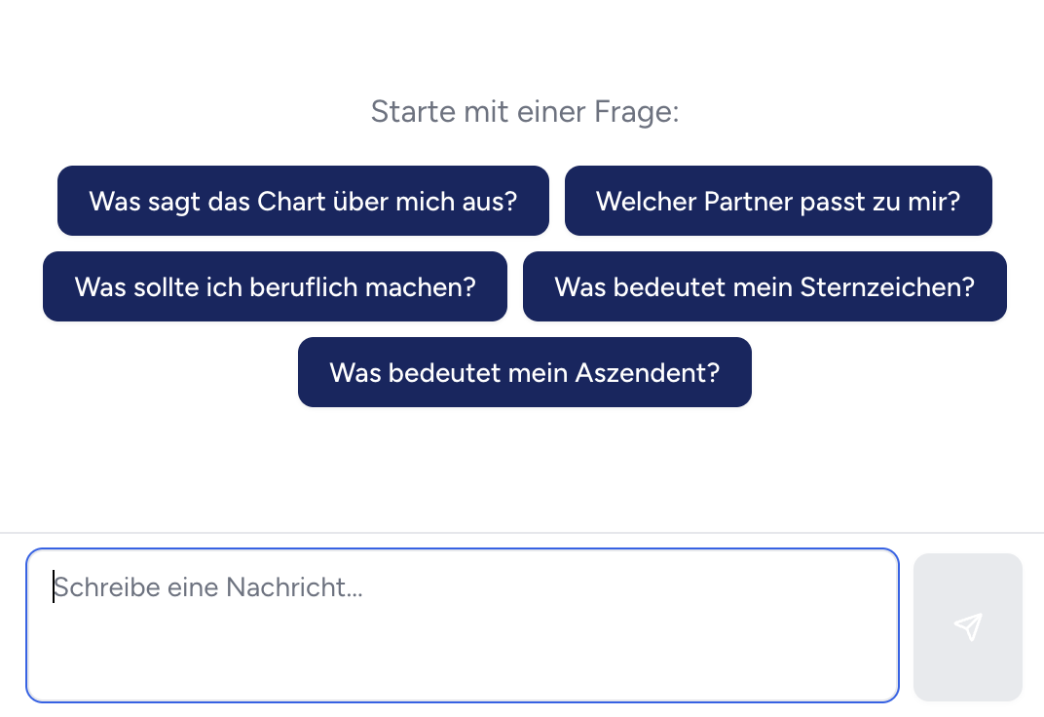Viewport: 1044px width, 717px height.
Task: Select the 'Welcher Partner passt zu mir?' suggestion
Action: [778, 201]
